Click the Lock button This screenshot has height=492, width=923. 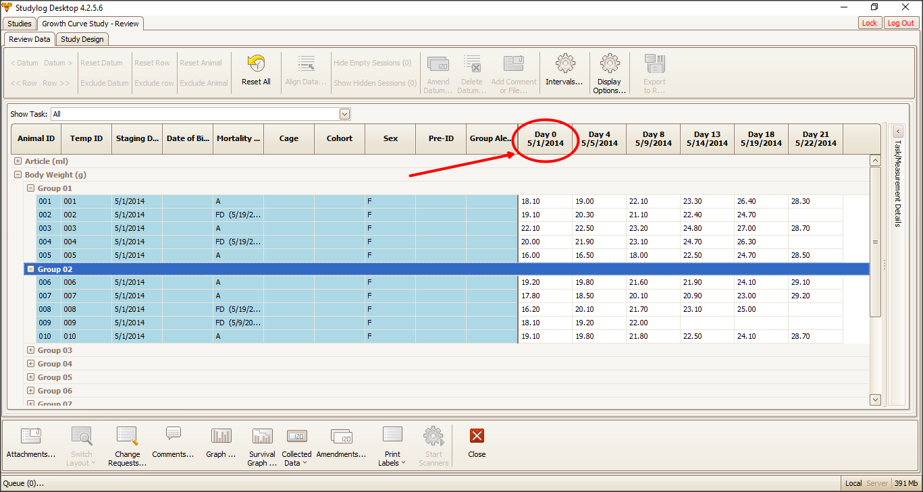pyautogui.click(x=869, y=23)
